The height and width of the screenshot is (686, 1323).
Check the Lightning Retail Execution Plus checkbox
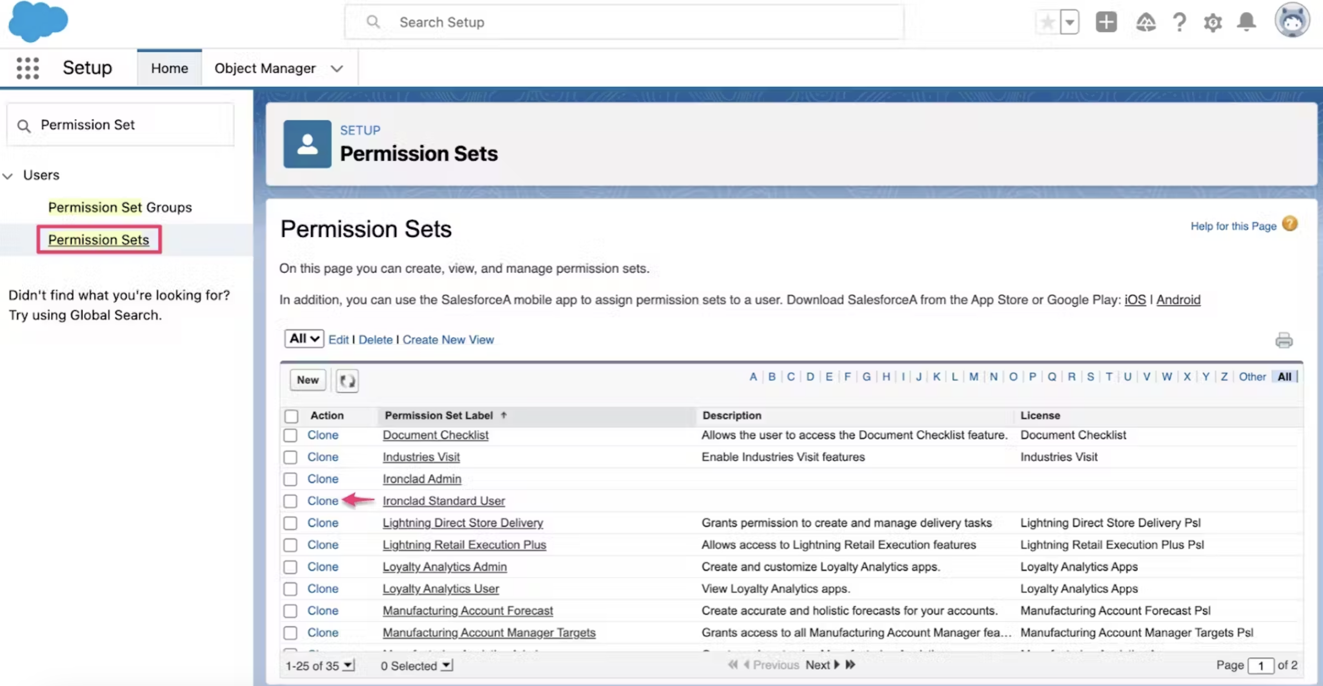[x=290, y=545]
